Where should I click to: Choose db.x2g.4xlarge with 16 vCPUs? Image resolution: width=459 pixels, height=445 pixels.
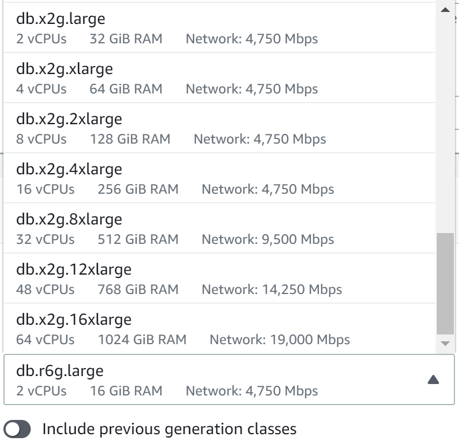point(220,178)
